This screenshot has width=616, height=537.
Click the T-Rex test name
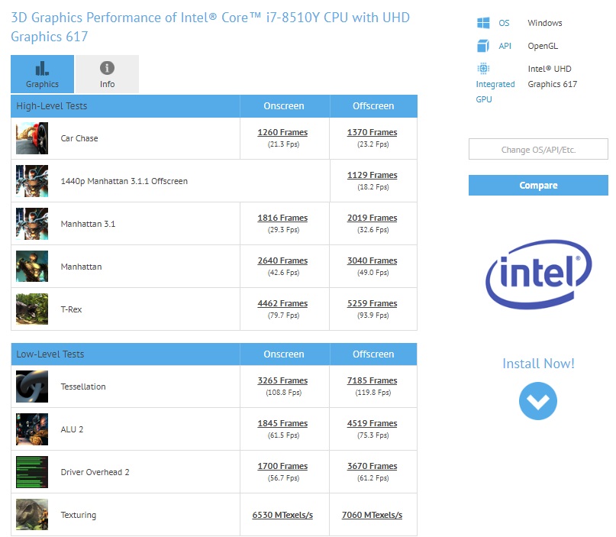71,309
